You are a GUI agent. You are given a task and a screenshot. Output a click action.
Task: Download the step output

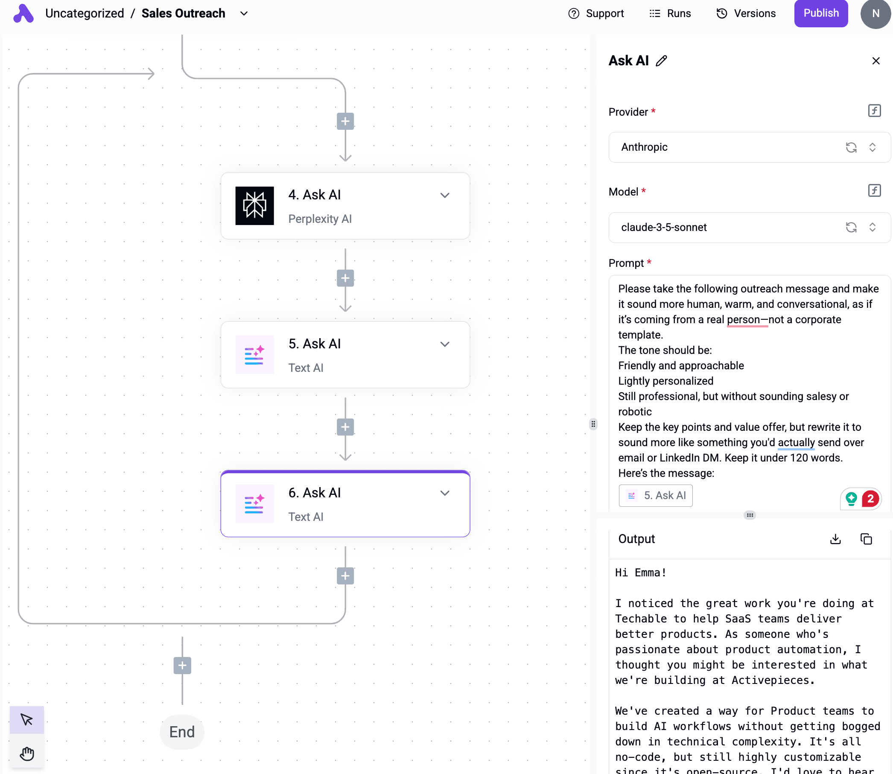pyautogui.click(x=835, y=539)
